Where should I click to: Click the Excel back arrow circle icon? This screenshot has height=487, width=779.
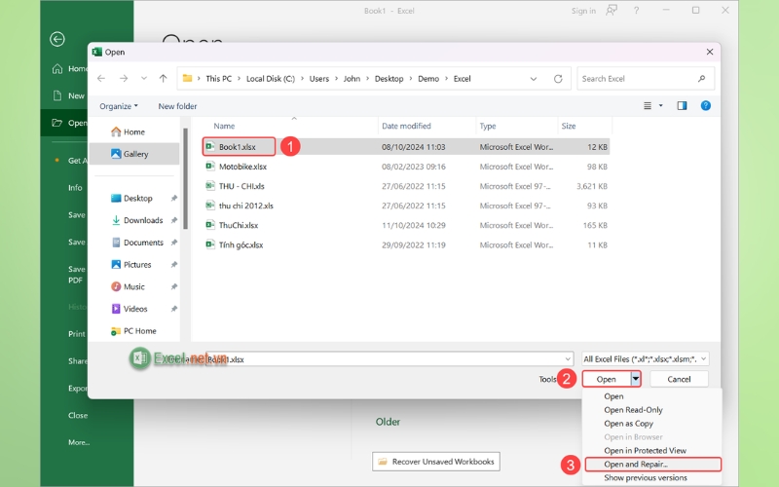(x=57, y=39)
